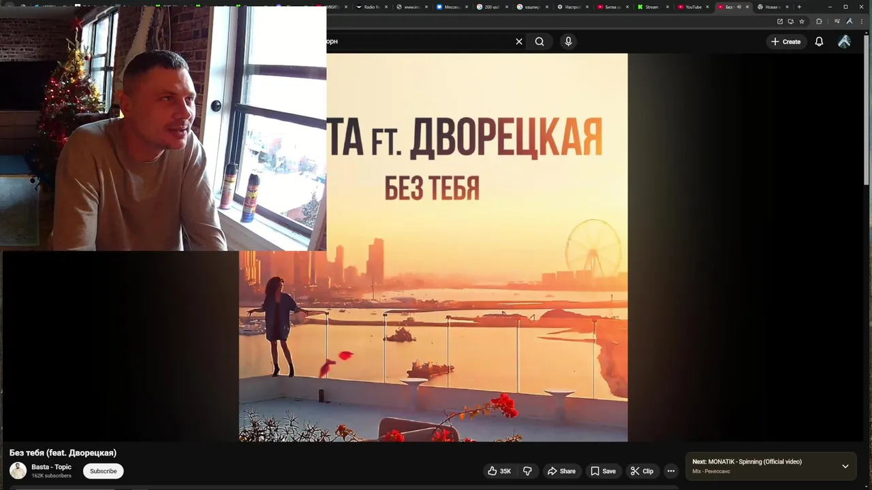Viewport: 872px width, 490px height.
Task: Click the Без тебя video player artwork
Action: pos(433,248)
